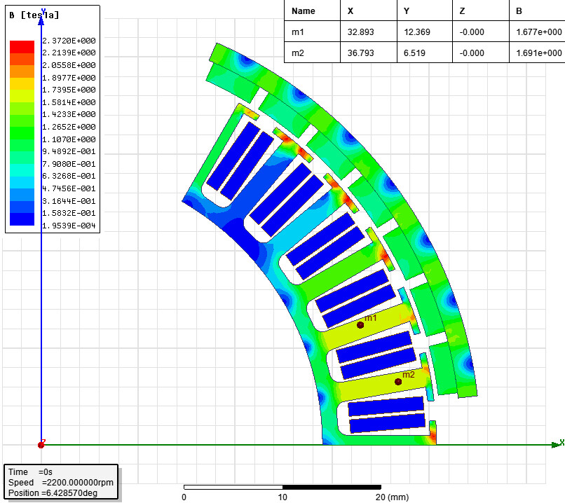Image resolution: width=565 pixels, height=503 pixels.
Task: Click the 'm2' marker label in the plot
Action: [409, 375]
